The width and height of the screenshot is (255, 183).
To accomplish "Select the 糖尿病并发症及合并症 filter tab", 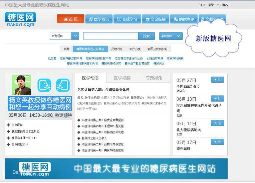I will point(90,49).
